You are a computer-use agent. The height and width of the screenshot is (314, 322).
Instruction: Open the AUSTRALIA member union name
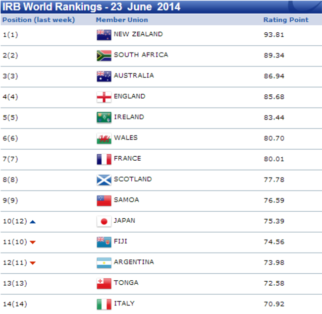click(134, 75)
